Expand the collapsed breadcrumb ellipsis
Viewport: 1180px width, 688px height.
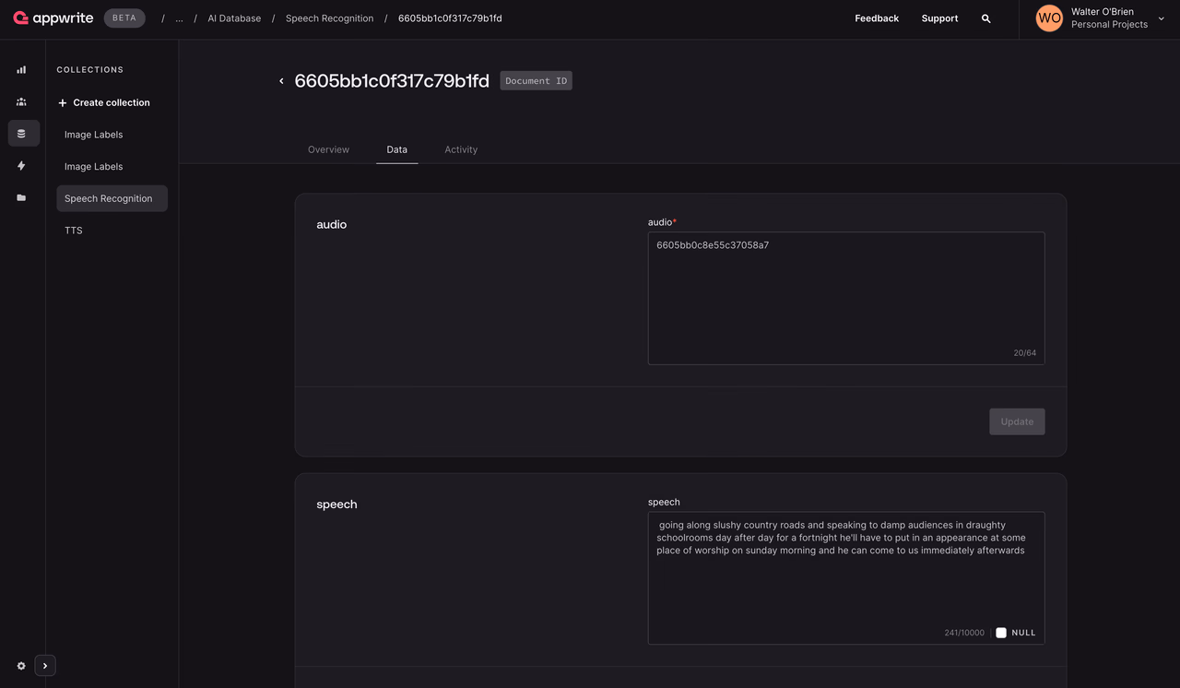coord(179,18)
